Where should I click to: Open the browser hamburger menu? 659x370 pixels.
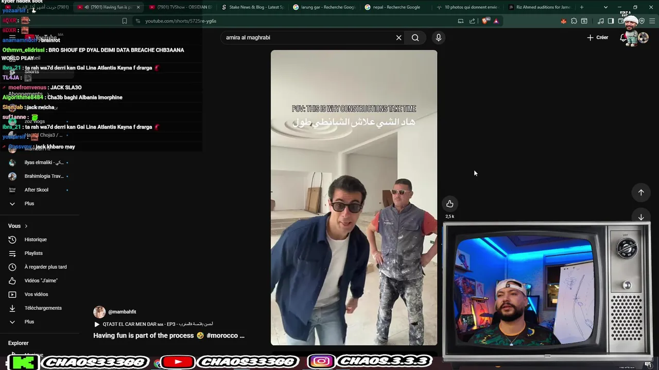(x=653, y=21)
